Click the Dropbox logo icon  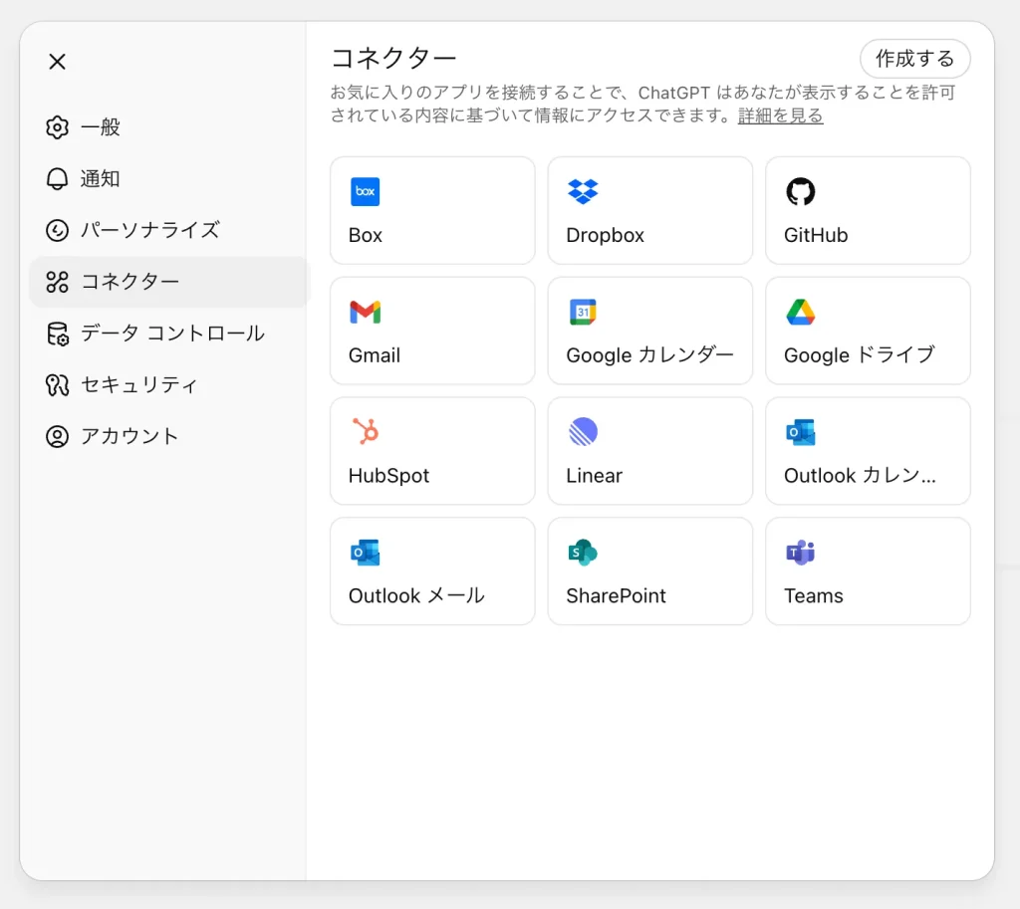pos(583,192)
